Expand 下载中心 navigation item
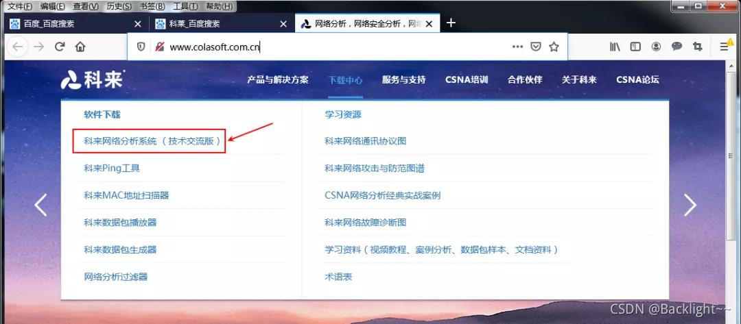The image size is (741, 324). (345, 79)
